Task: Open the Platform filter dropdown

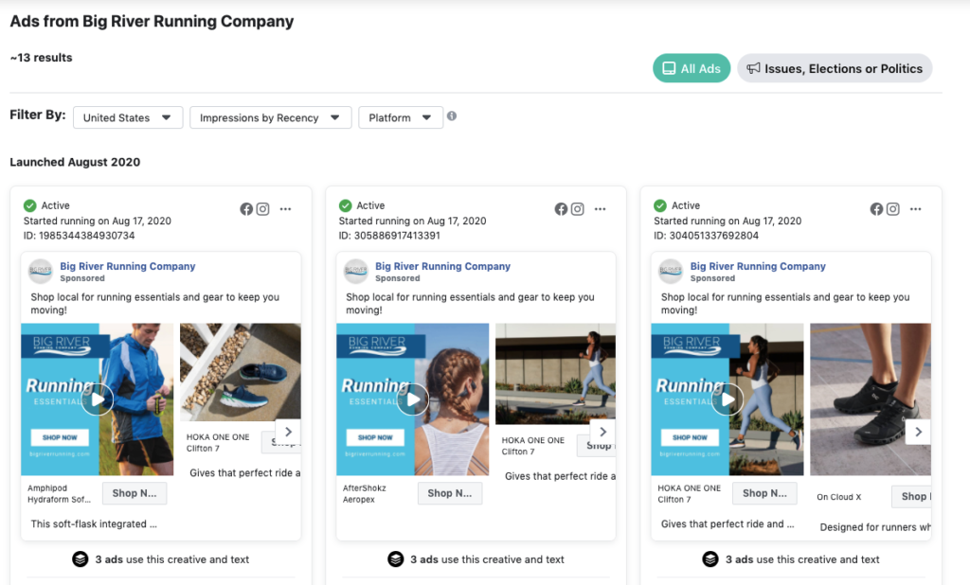Action: [401, 117]
